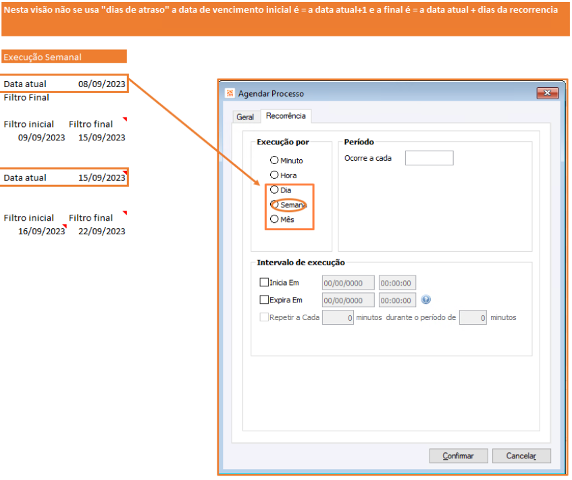This screenshot has height=480, width=572.
Task: Click the Inicia Em date field
Action: pos(348,283)
